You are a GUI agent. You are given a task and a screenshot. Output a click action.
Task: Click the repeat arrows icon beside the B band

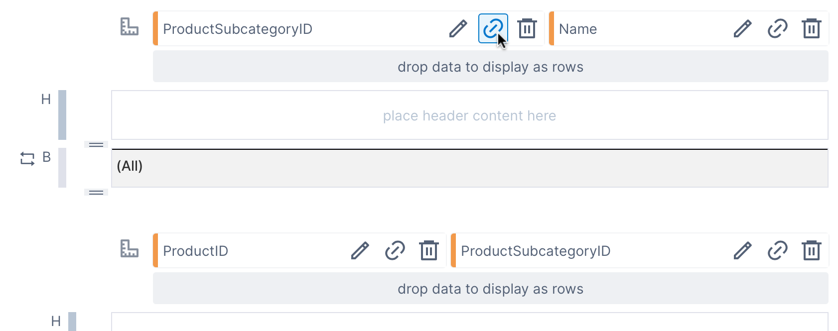click(x=28, y=159)
